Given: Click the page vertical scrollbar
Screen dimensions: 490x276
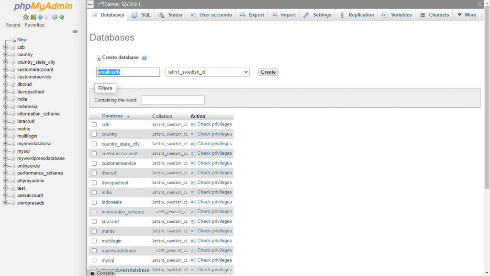Looking at the screenshot, I should click(487, 120).
